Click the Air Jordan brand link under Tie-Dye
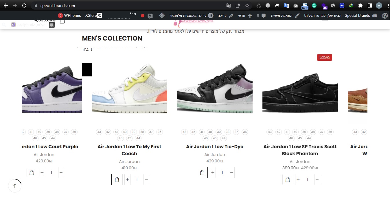390x198 pixels. click(x=215, y=155)
